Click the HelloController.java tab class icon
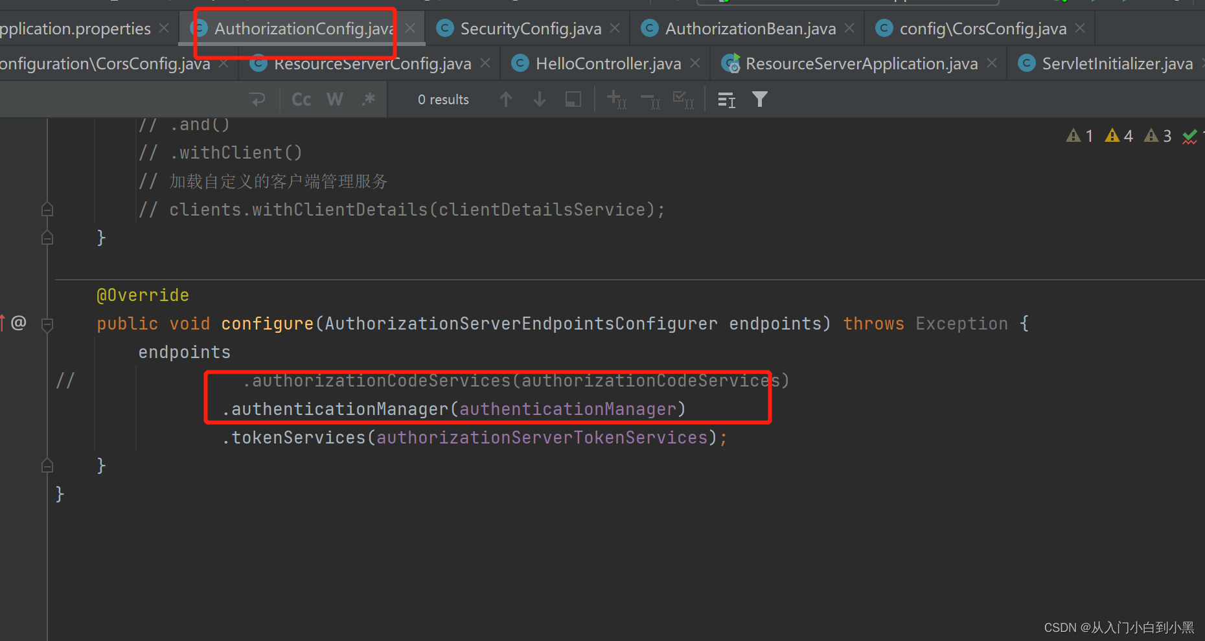 pyautogui.click(x=520, y=63)
